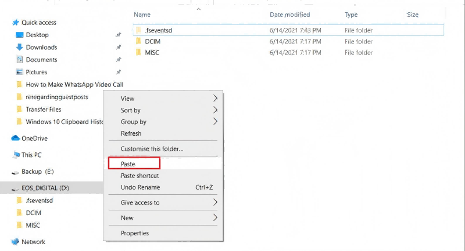This screenshot has height=251, width=465.
Task: Click the DCIM folder icon in sidebar tree
Action: (19, 213)
